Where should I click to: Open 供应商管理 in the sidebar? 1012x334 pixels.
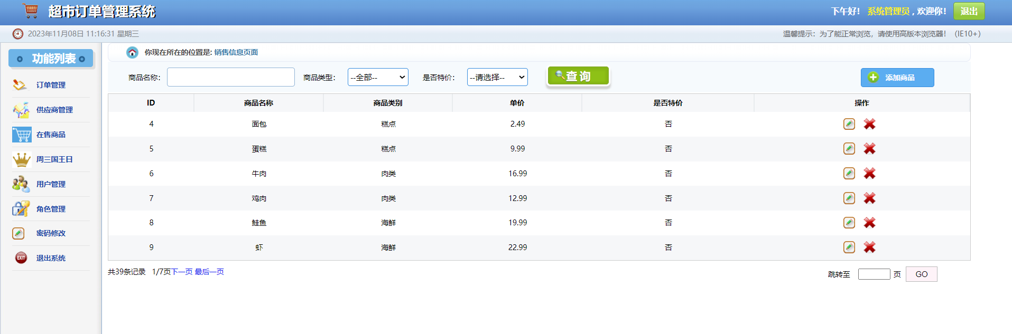[54, 110]
